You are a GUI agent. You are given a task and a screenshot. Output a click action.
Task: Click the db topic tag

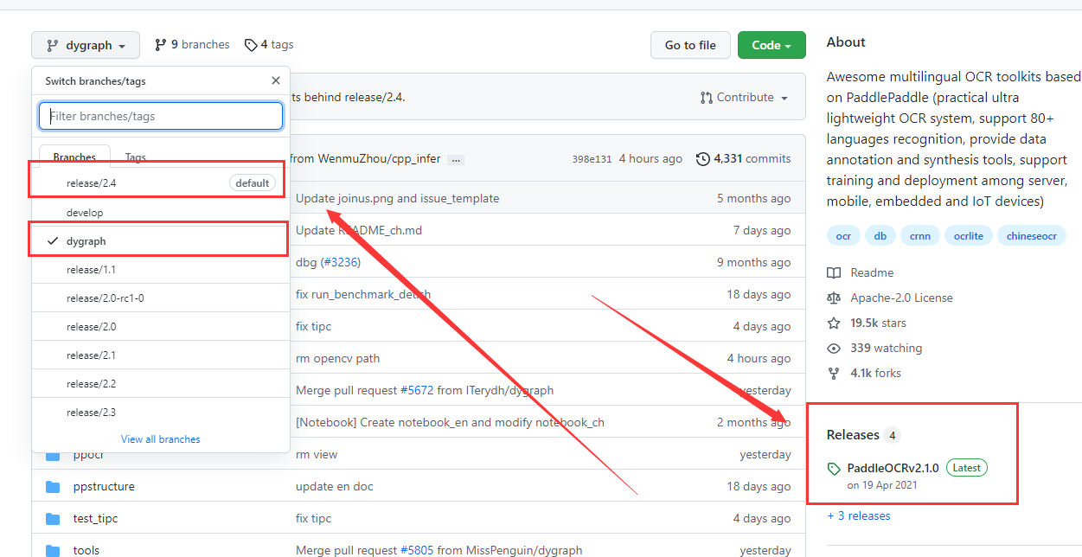pyautogui.click(x=880, y=236)
